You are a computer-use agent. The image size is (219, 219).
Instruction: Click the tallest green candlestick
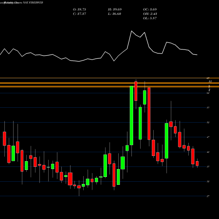131,116
